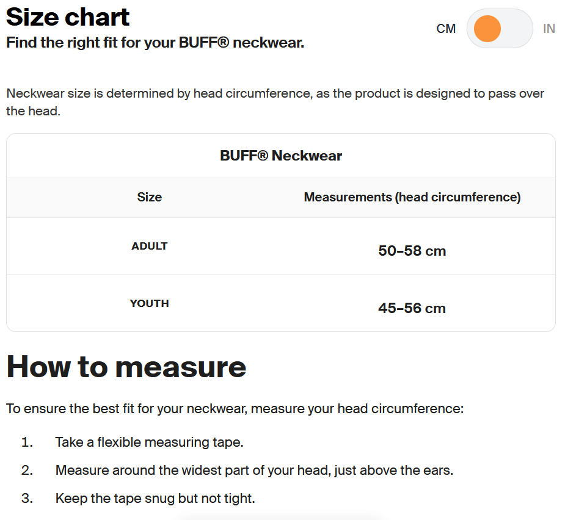565x520 pixels.
Task: Click empty track area of unit switch
Action: 517,29
